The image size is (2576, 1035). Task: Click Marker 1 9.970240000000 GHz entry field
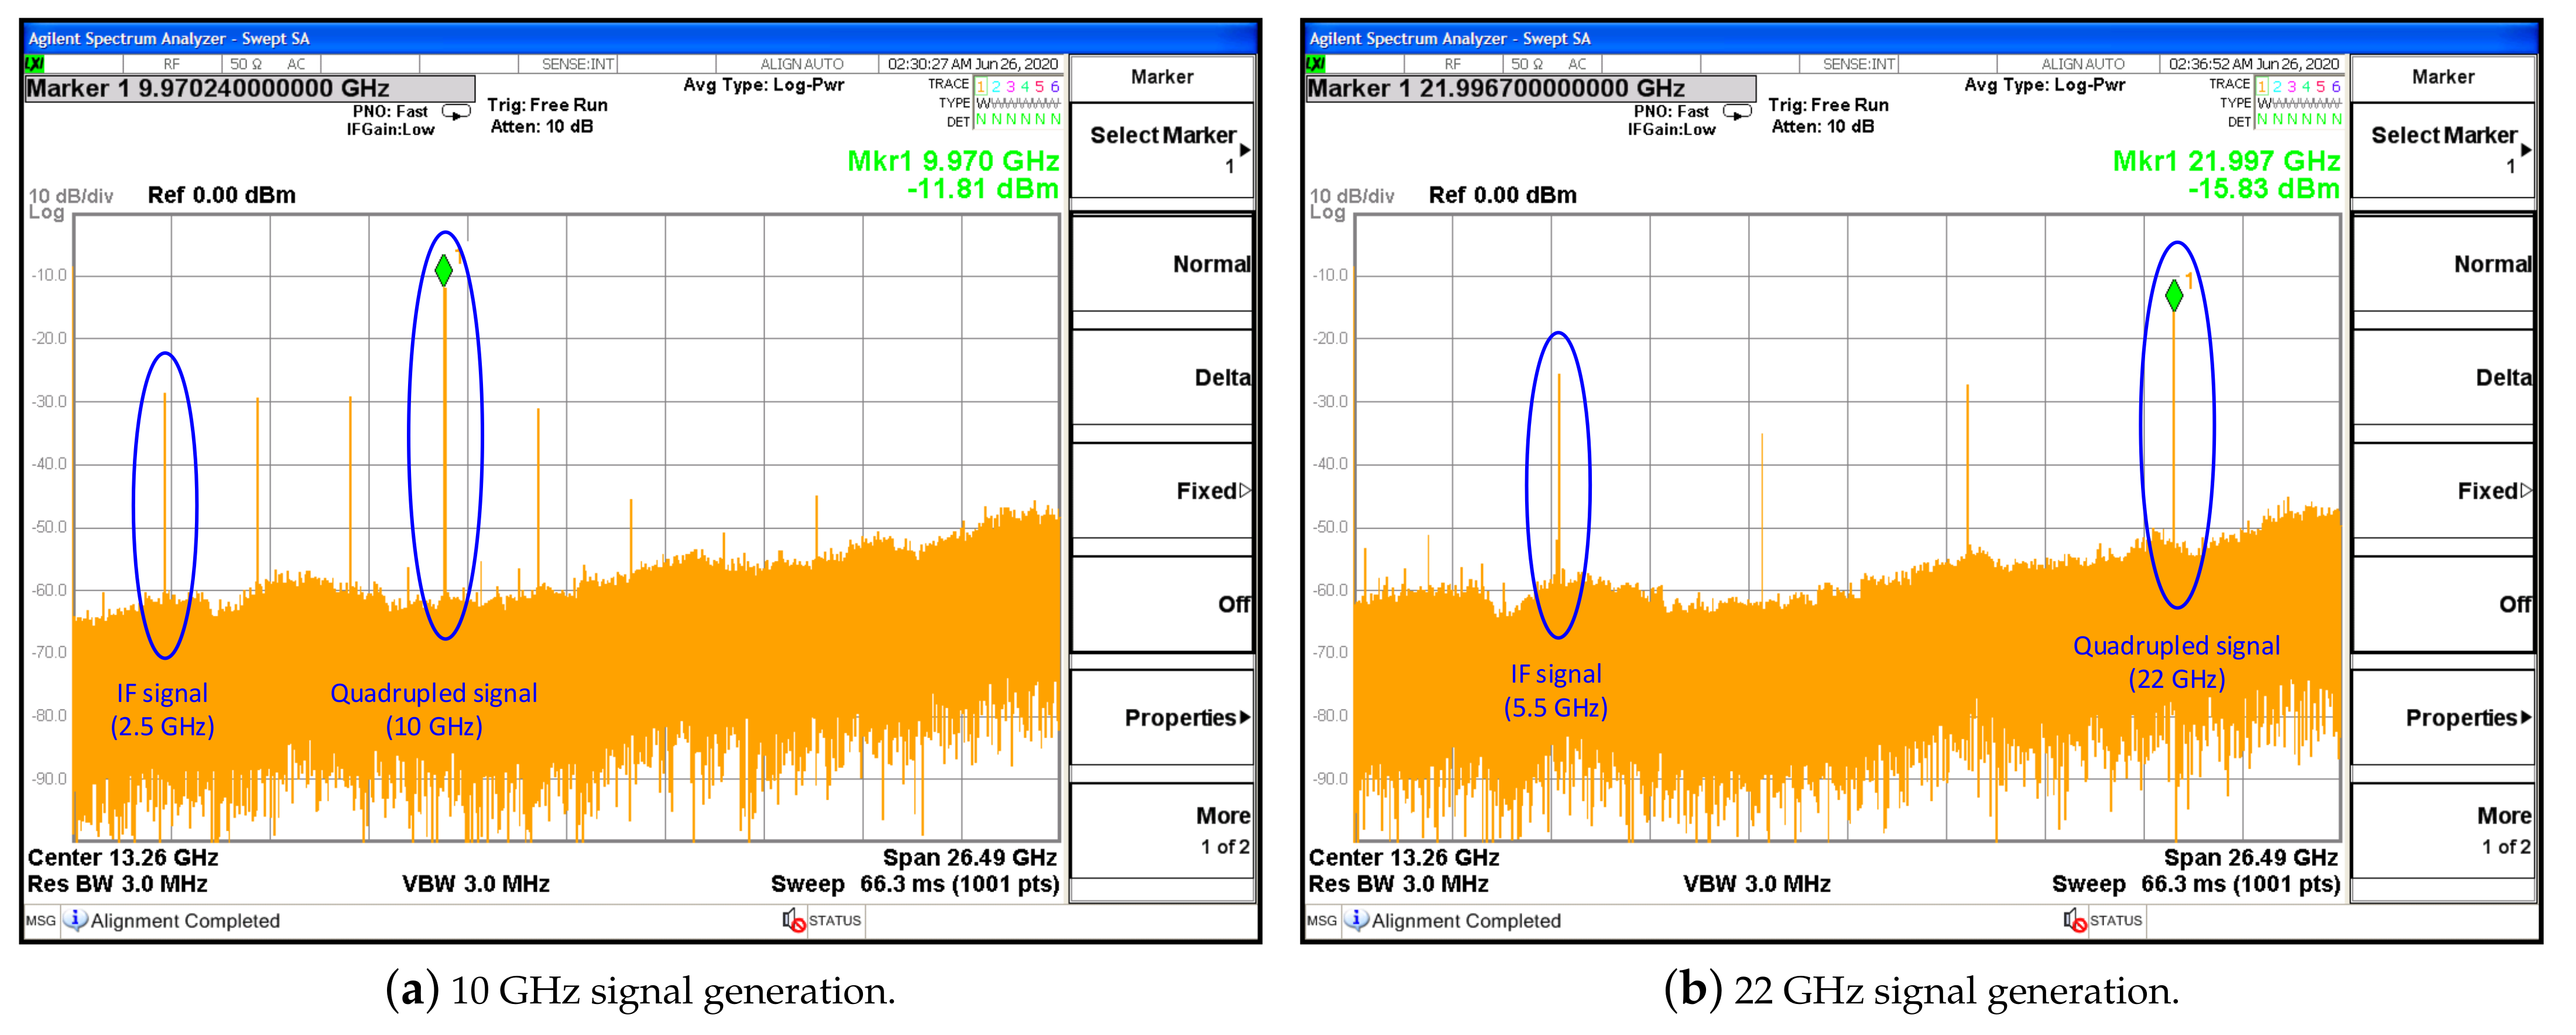pos(250,88)
